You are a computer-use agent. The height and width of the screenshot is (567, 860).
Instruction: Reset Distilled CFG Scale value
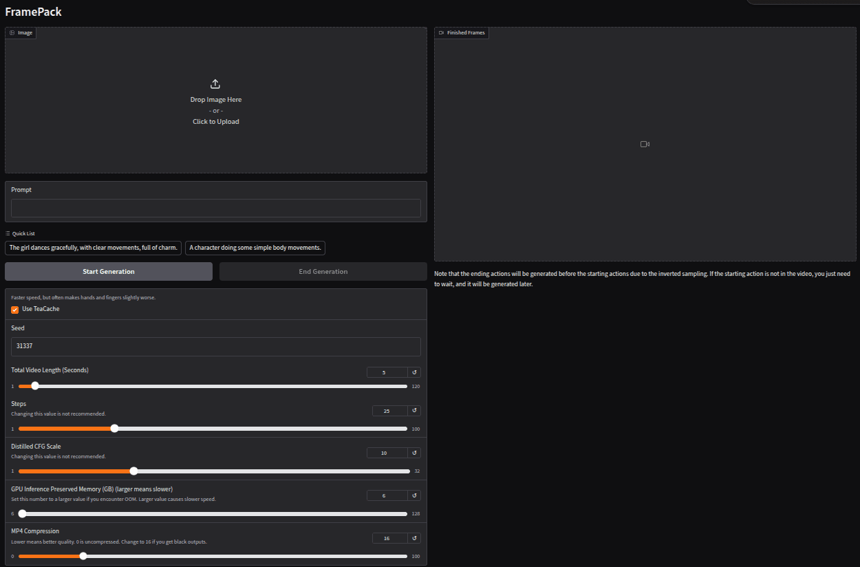click(x=414, y=453)
